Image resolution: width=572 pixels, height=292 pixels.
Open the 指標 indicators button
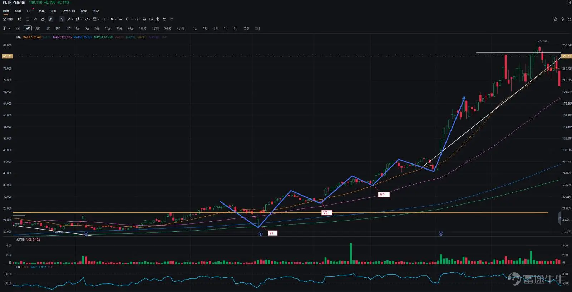[8, 19]
